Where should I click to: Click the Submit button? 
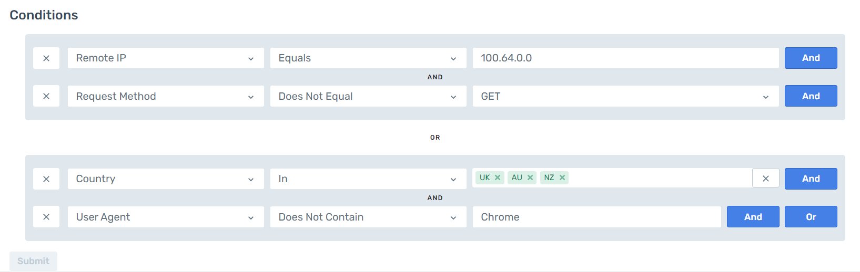coord(33,261)
